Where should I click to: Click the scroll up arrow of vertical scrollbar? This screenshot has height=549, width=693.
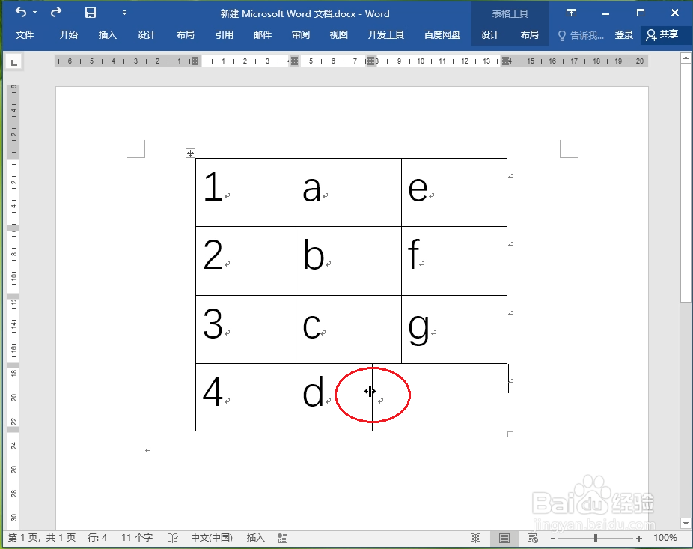(686, 58)
